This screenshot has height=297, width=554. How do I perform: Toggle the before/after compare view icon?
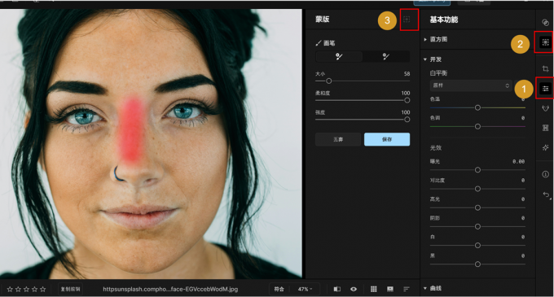(337, 289)
